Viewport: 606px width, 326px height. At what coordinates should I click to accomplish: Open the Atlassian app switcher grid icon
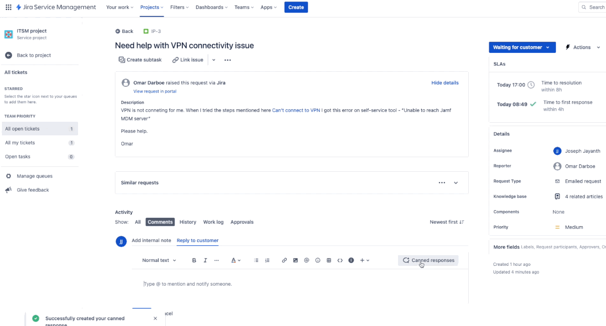(x=8, y=7)
